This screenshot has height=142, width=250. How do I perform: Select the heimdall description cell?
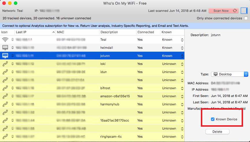[107, 48]
